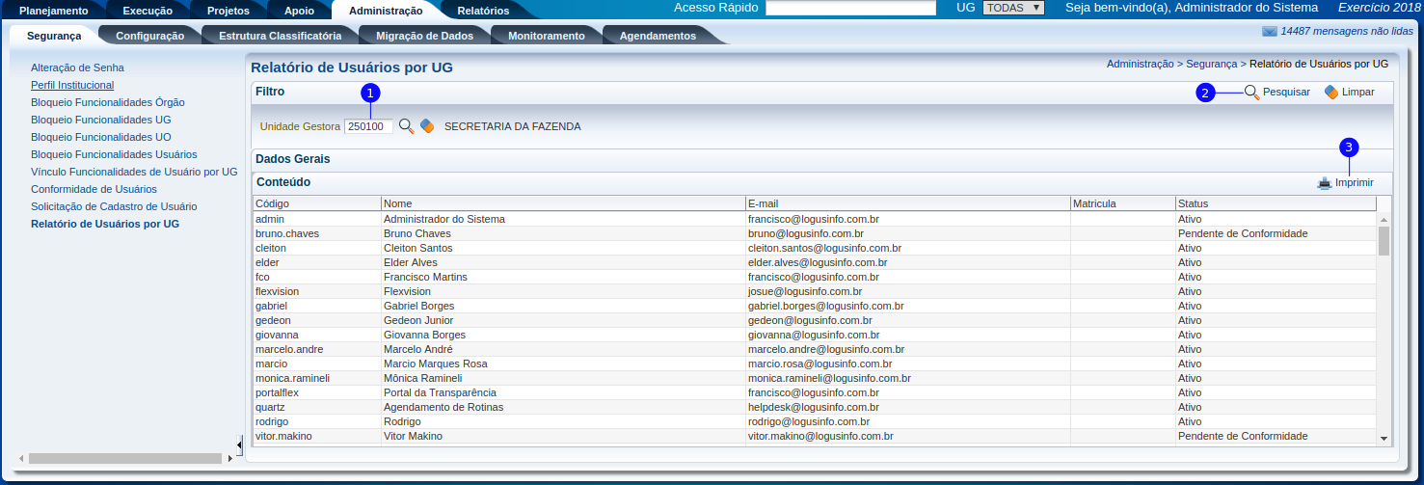Collapse the Filtro section header
This screenshot has width=1424, height=485.
coord(270,92)
